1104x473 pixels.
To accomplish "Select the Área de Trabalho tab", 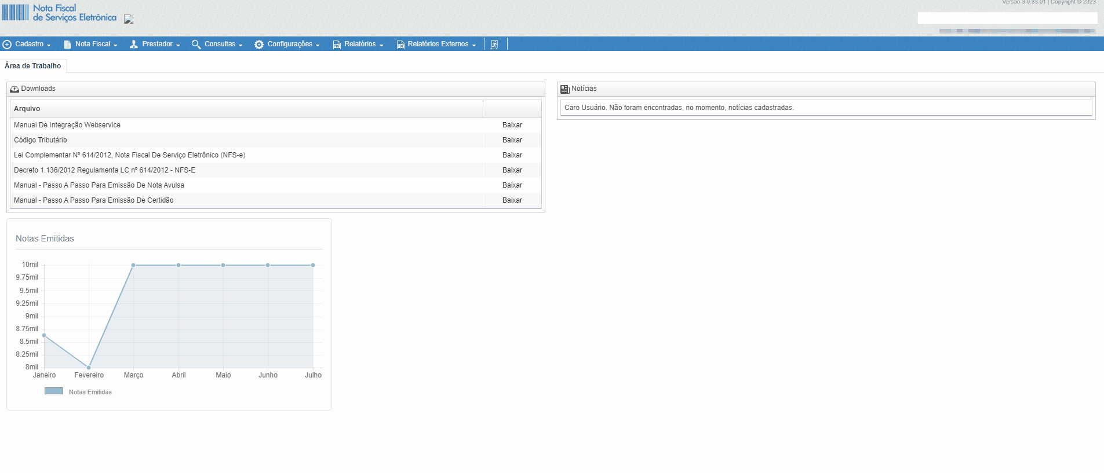I will point(33,66).
